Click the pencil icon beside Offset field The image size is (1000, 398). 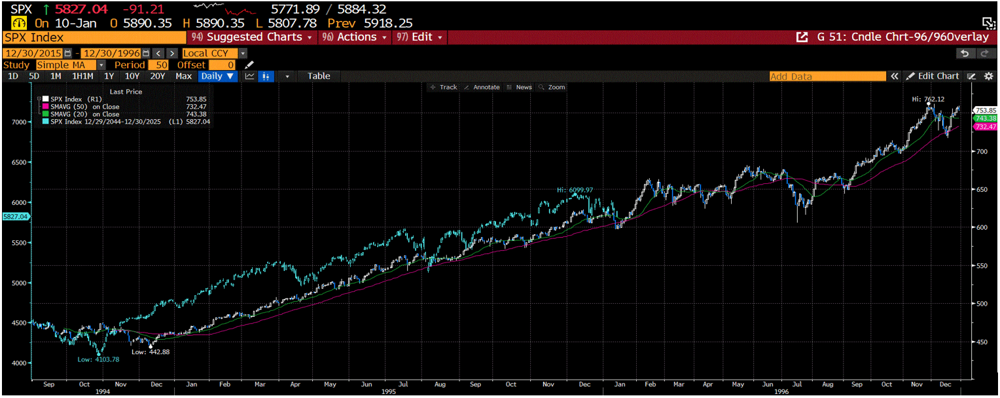tap(249, 65)
